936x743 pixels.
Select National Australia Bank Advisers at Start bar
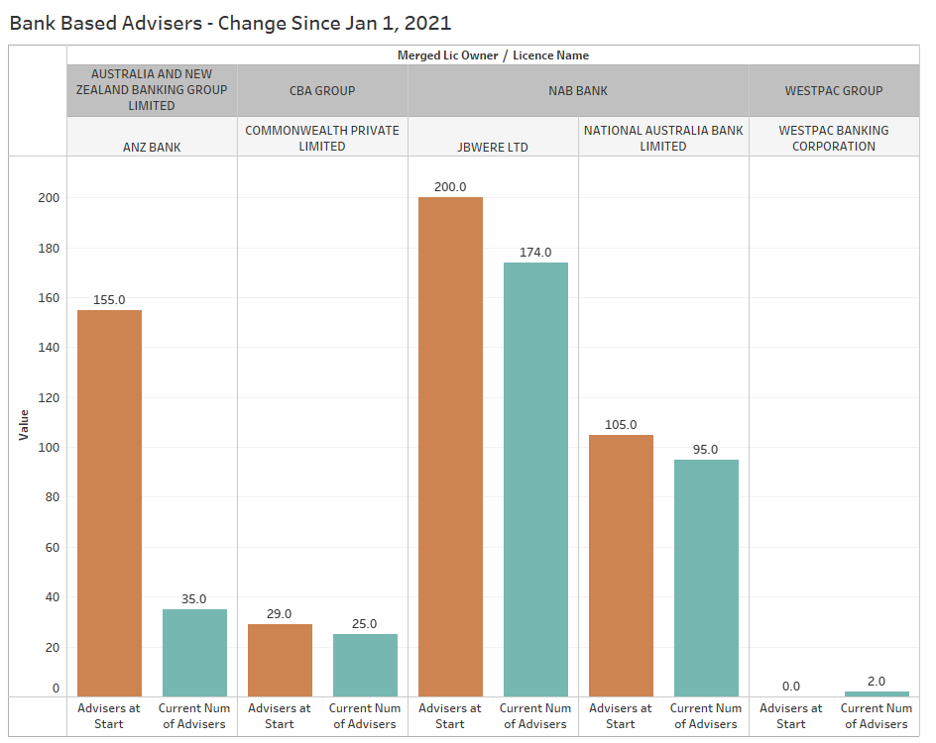coord(622,566)
